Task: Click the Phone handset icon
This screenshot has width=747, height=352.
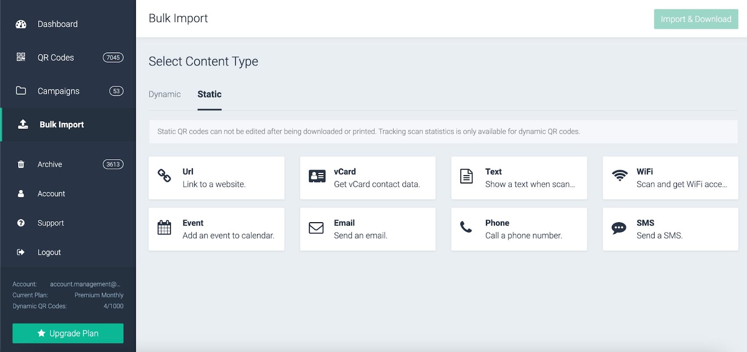Action: [466, 227]
